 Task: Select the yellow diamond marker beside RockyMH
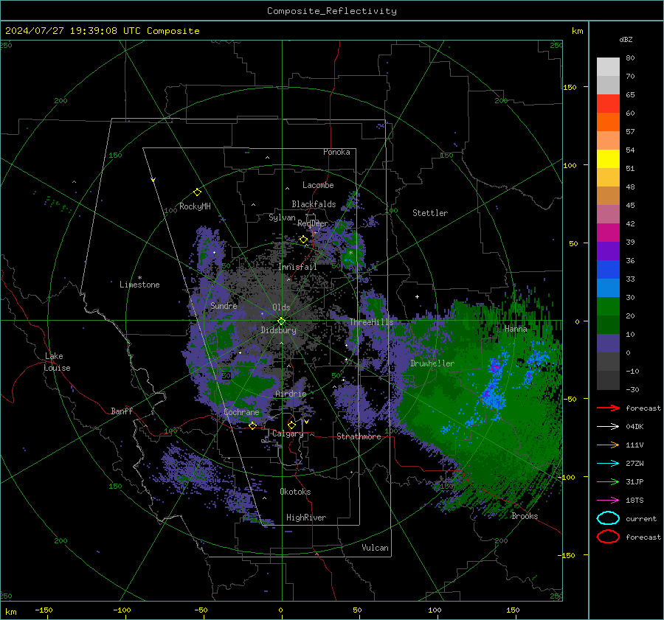(197, 192)
